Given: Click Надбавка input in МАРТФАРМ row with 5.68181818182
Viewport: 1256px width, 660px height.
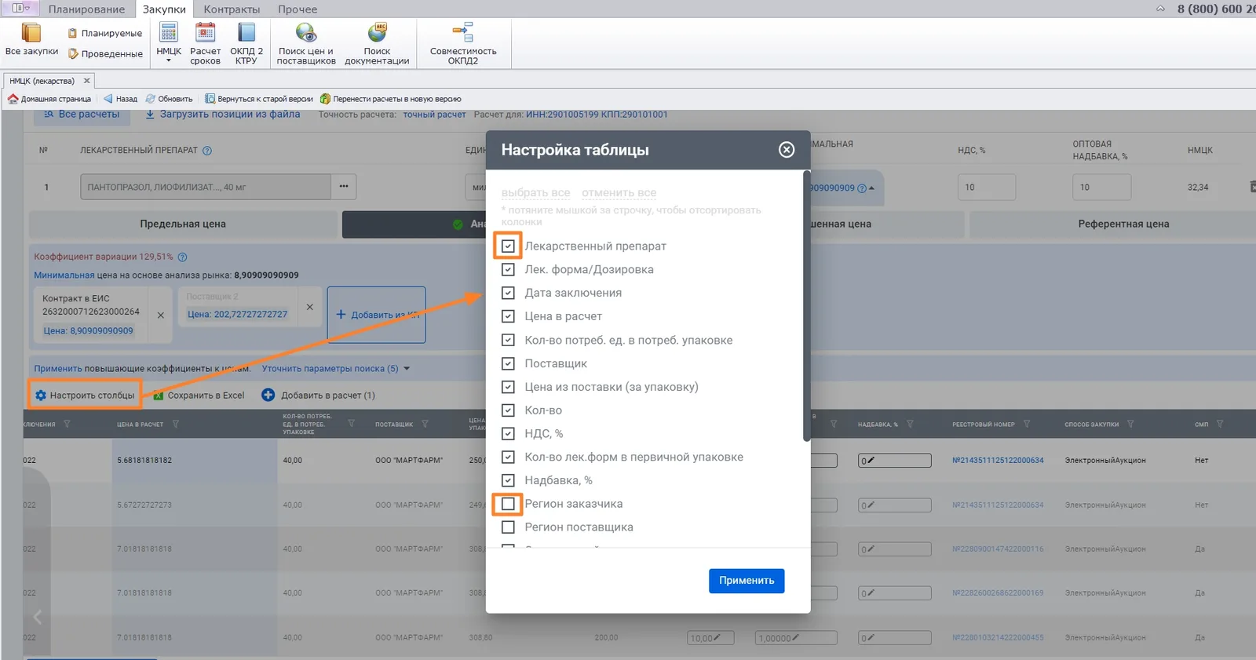Looking at the screenshot, I should tap(894, 461).
